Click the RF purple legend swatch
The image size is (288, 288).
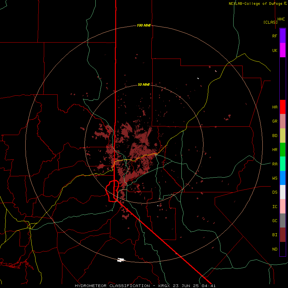(x=283, y=36)
